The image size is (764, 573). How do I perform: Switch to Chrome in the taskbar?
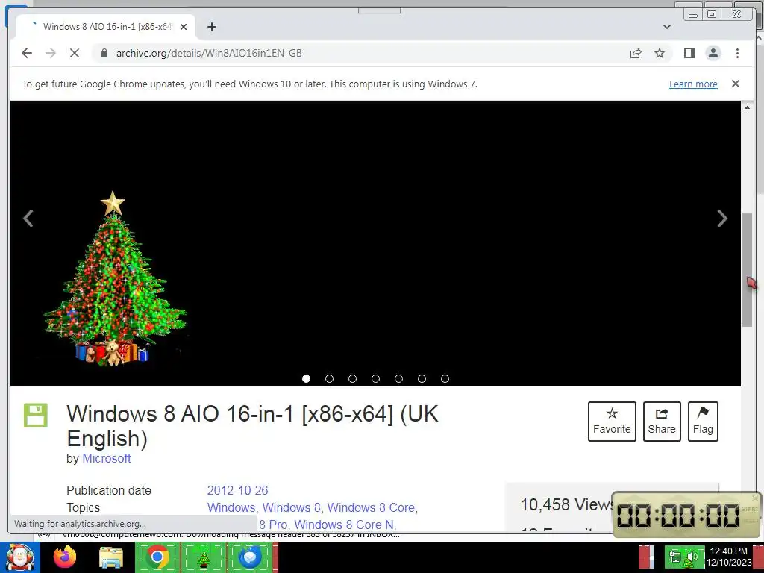(x=157, y=557)
